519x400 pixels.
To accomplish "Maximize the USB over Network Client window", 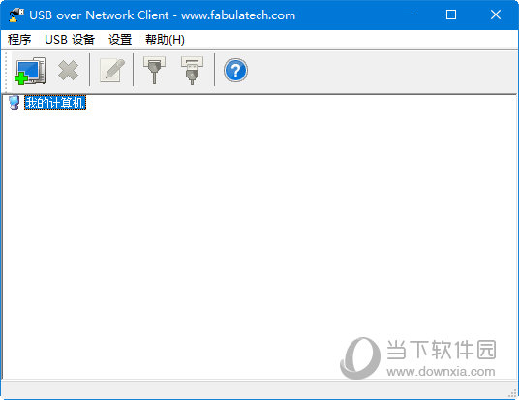I will 451,15.
